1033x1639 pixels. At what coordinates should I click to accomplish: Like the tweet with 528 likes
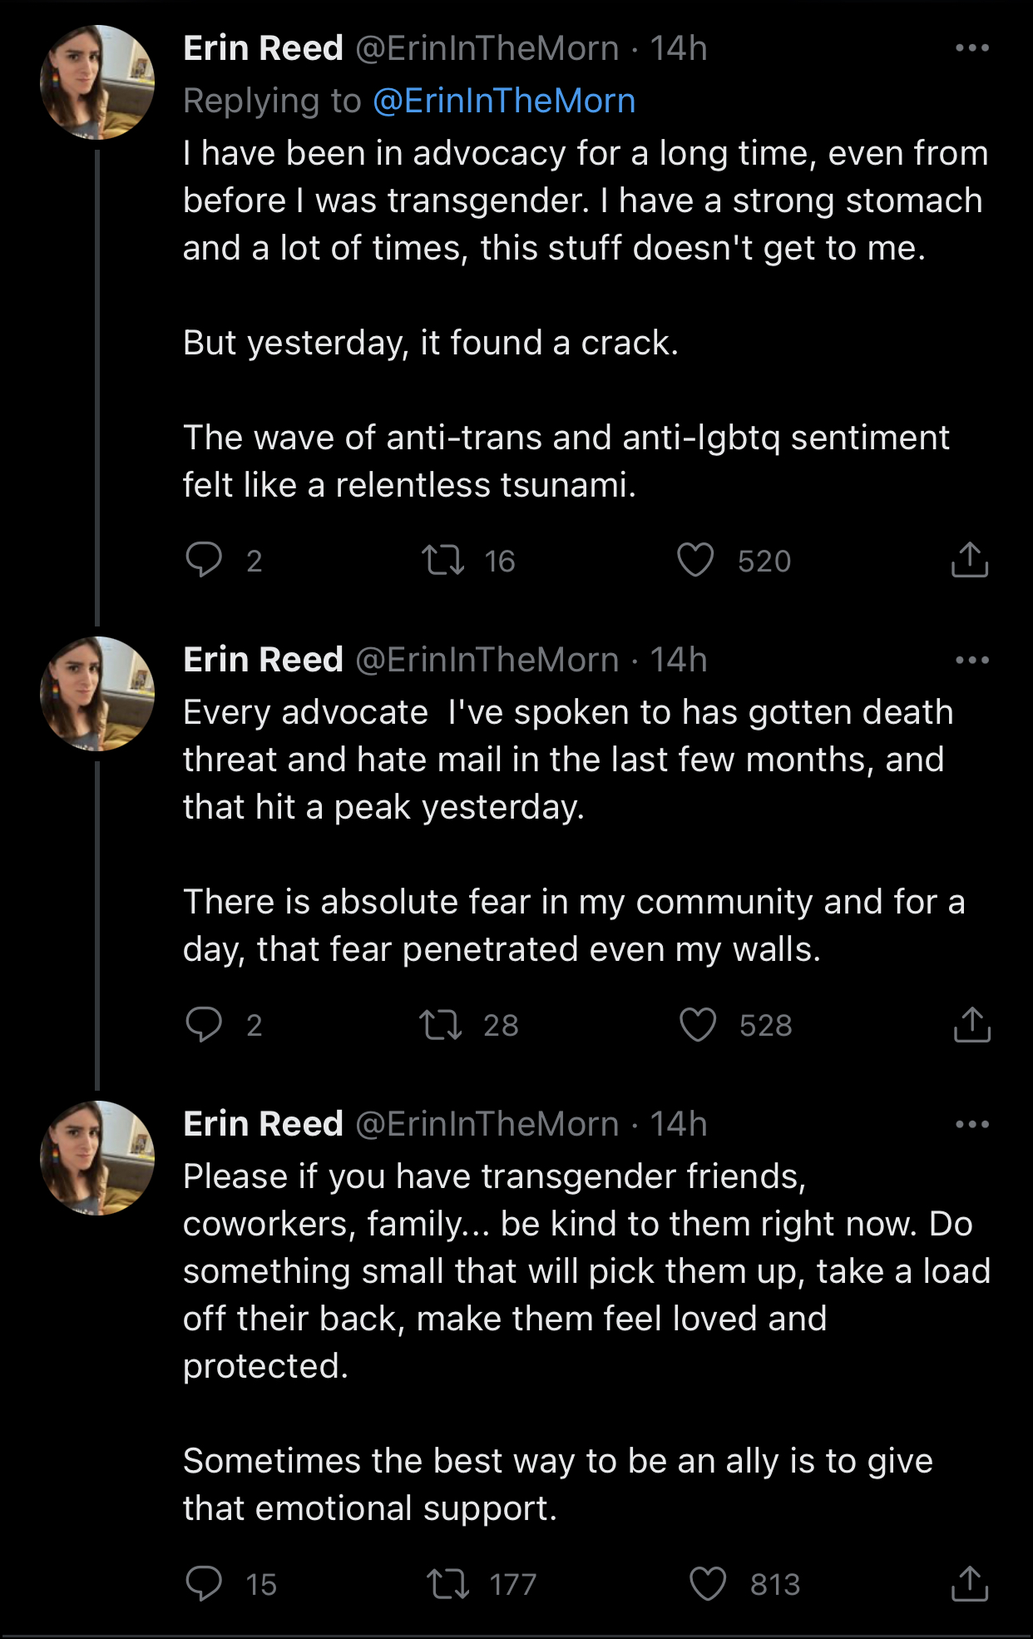tap(698, 1024)
